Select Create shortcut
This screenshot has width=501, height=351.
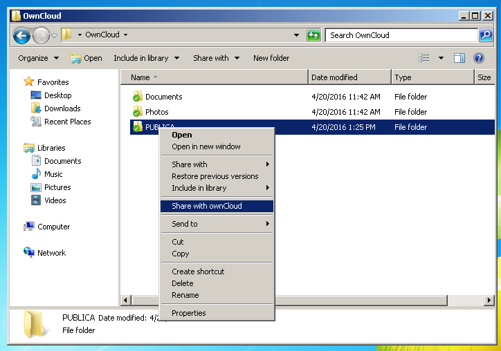click(217, 272)
